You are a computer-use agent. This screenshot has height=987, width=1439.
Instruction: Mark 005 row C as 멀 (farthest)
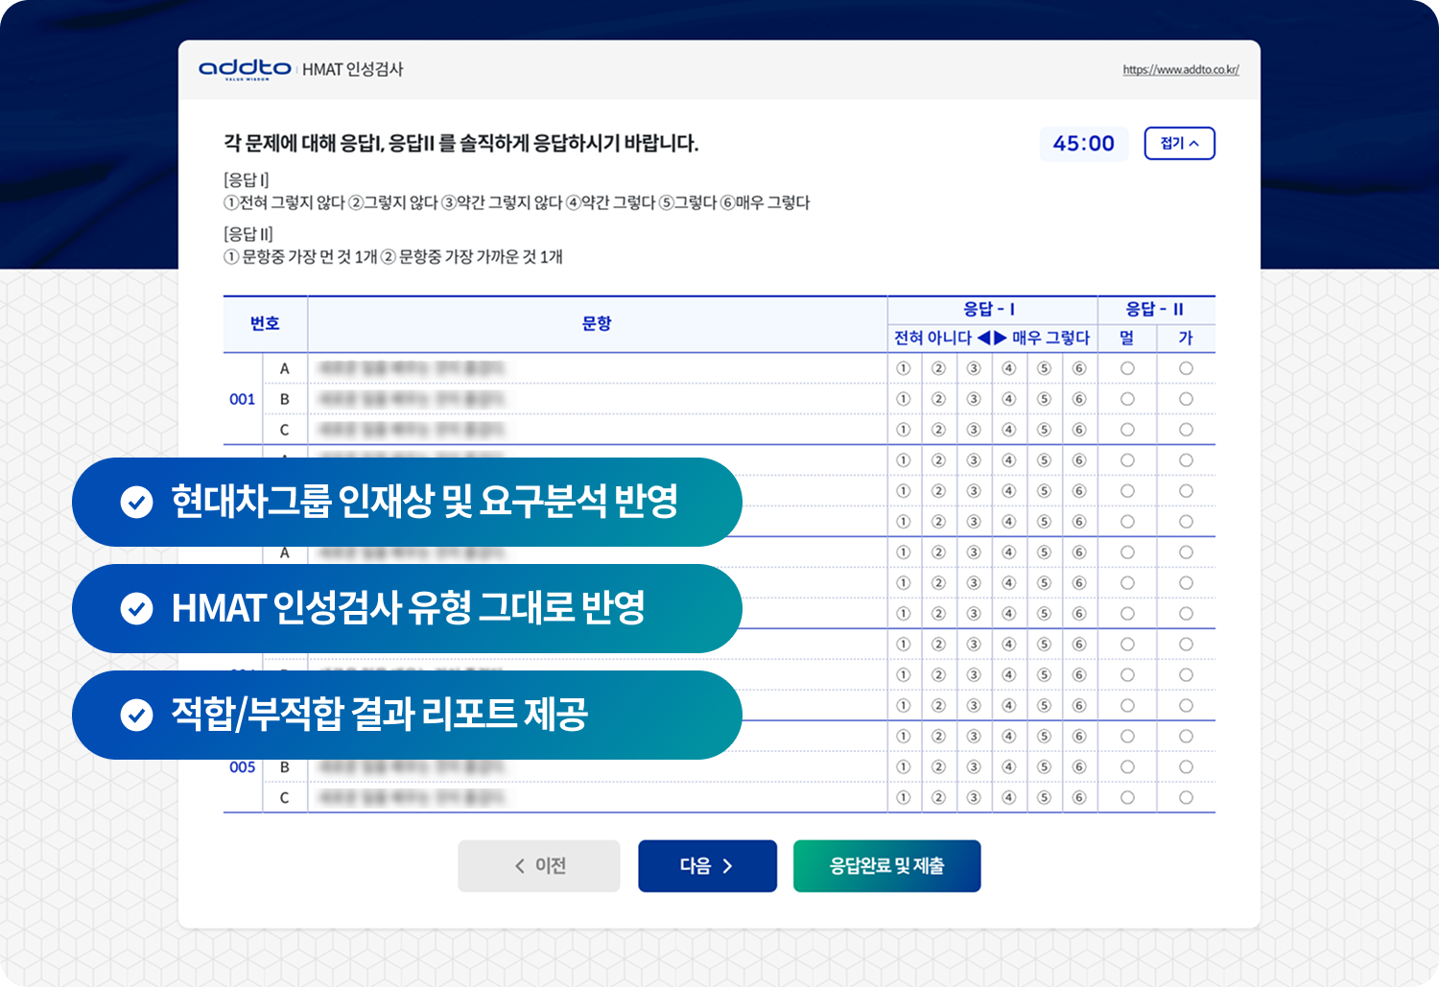click(1127, 798)
